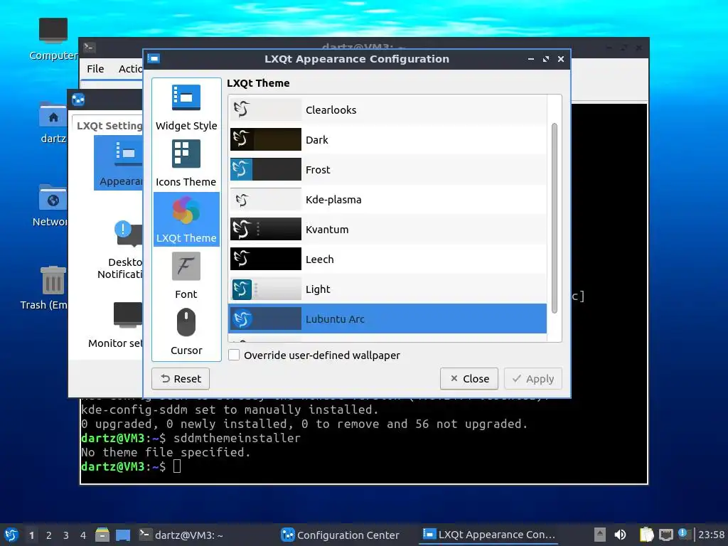Switch to virtual desktop 1
Viewport: 728px width, 546px height.
coord(31,535)
